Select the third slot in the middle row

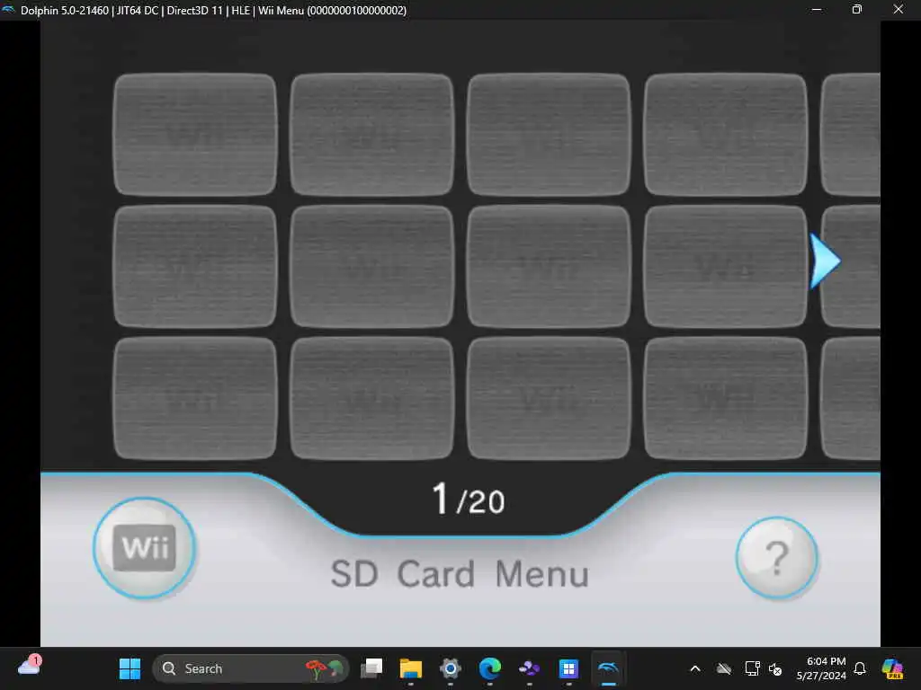coord(549,266)
